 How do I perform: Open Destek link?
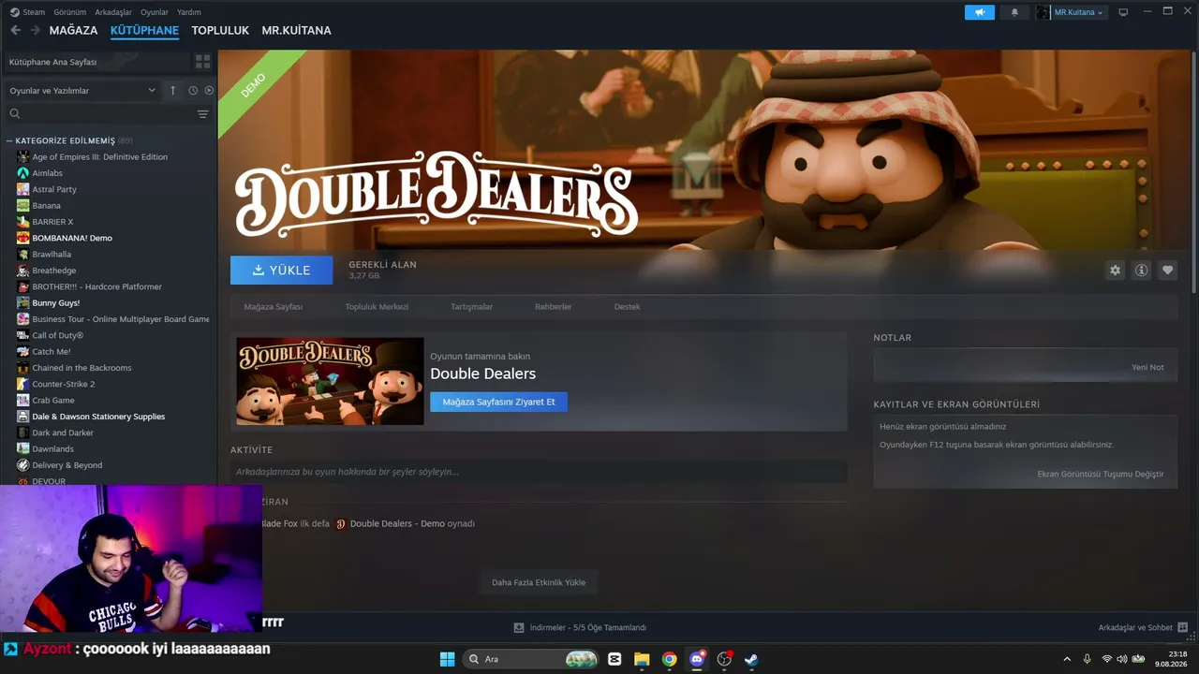(x=627, y=306)
